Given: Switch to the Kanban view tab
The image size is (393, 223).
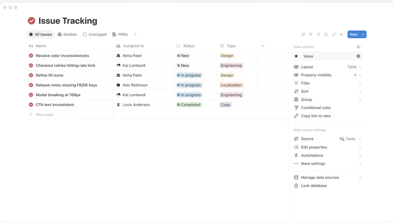Looking at the screenshot, I should (x=67, y=34).
